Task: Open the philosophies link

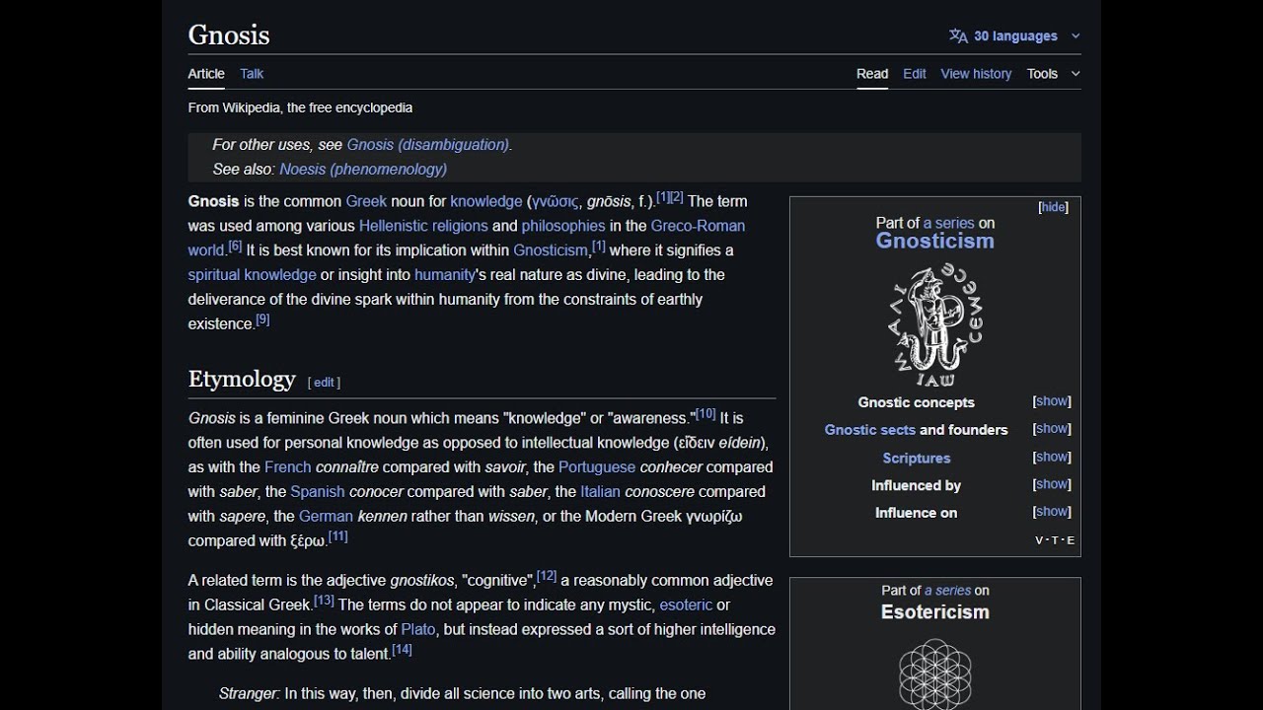Action: [x=563, y=226]
